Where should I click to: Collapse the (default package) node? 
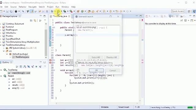[7, 54]
